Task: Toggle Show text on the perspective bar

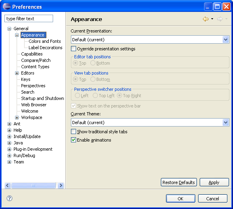Action: (x=73, y=106)
